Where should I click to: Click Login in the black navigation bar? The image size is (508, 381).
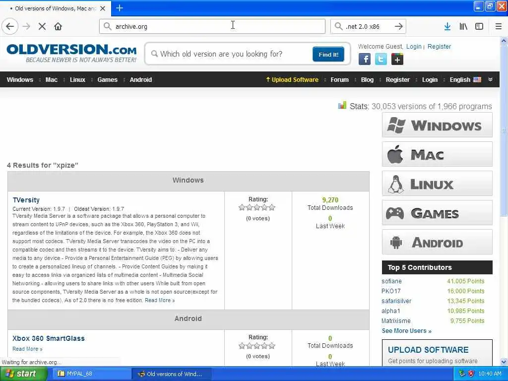[x=430, y=80]
